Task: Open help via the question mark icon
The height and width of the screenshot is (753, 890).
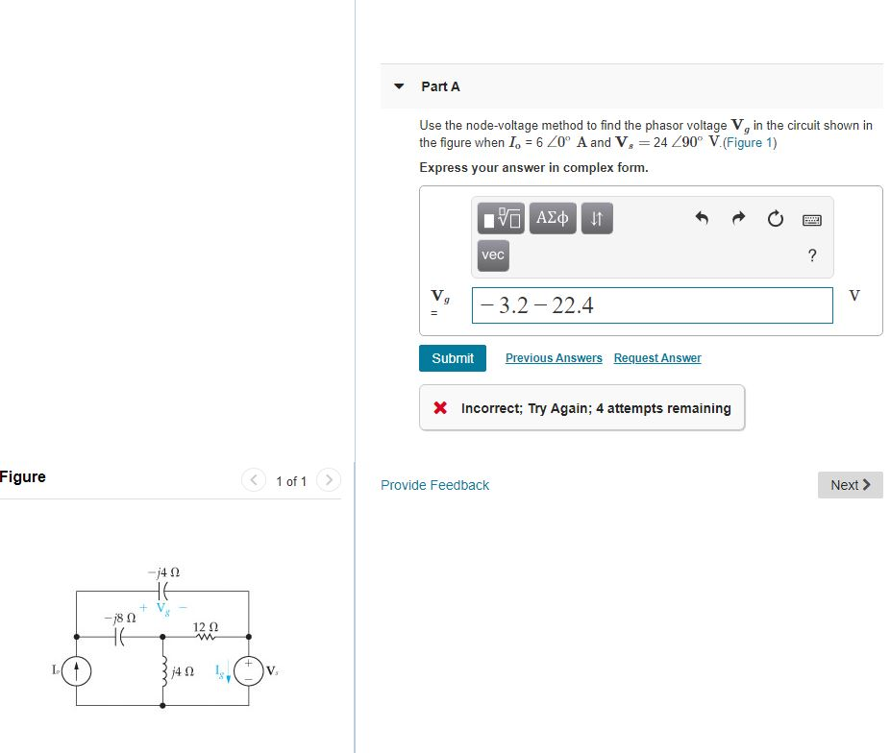Action: [x=812, y=255]
